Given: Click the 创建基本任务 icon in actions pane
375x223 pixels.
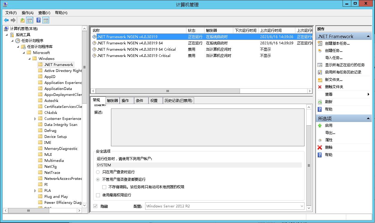Looking at the screenshot, I should (320, 43).
